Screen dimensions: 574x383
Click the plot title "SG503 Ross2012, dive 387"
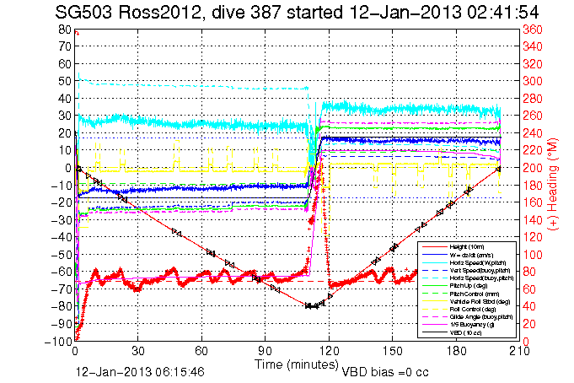click(168, 13)
